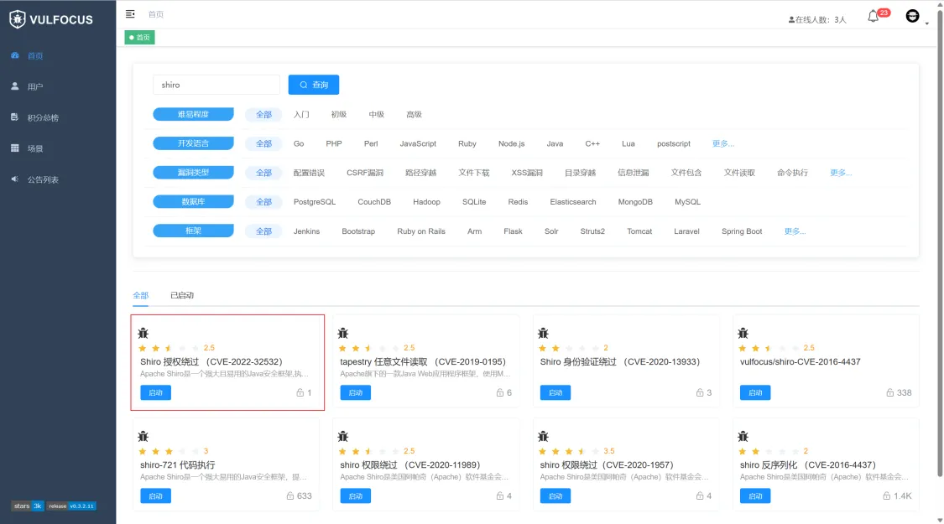Image resolution: width=944 pixels, height=524 pixels.
Task: Start the Shiro 身份验证绕过 CVE-2020-13933 environment
Action: [x=555, y=393]
